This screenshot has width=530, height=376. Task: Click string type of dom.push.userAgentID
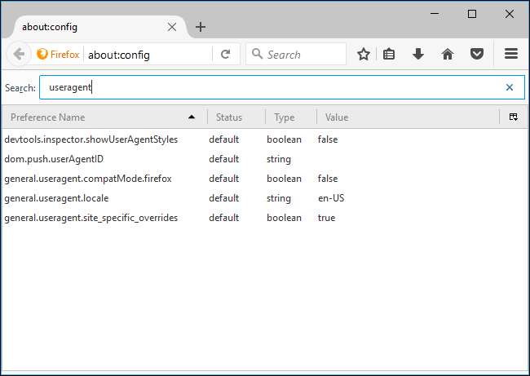coord(279,159)
